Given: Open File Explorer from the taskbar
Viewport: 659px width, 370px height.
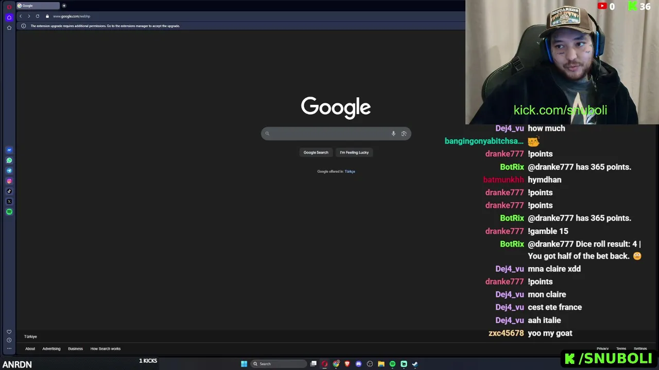Looking at the screenshot, I should (x=381, y=364).
